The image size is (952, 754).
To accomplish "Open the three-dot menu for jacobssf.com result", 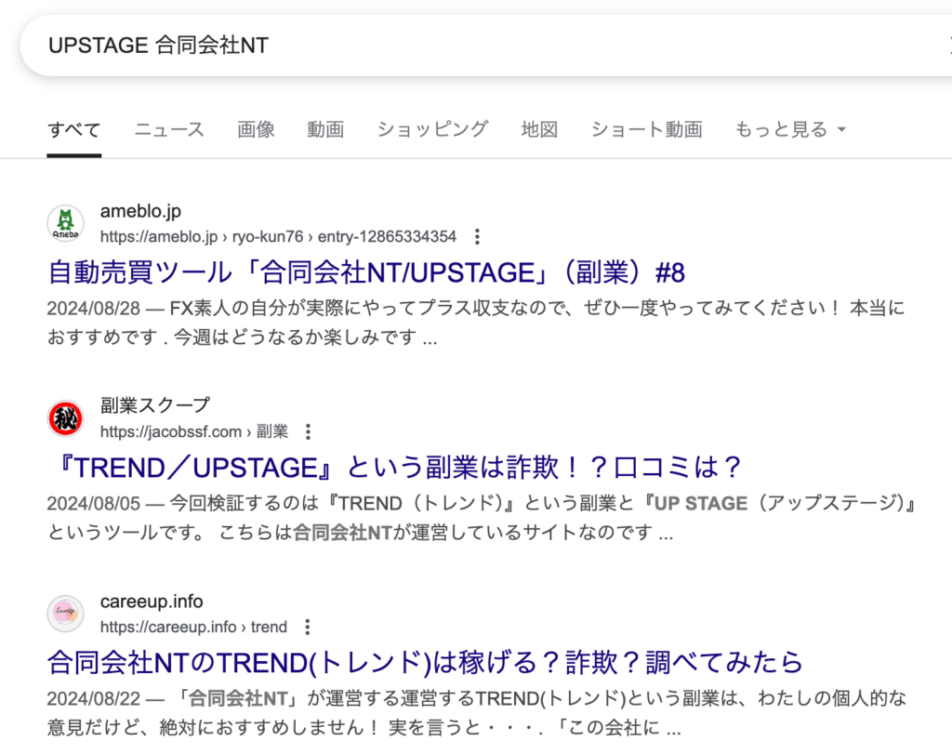I will (x=309, y=431).
